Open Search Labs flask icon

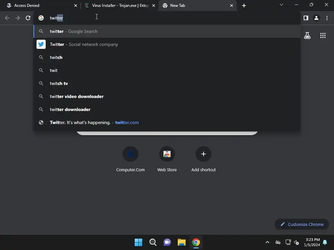(307, 35)
